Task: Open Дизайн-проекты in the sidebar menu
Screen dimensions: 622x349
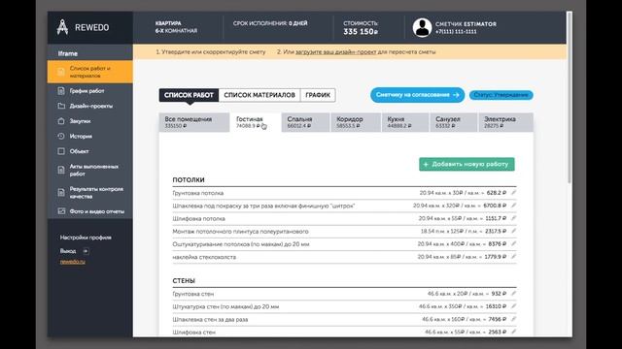Action: tap(90, 106)
